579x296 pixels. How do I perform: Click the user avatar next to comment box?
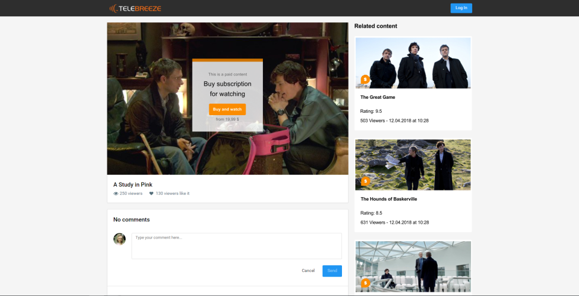(119, 239)
